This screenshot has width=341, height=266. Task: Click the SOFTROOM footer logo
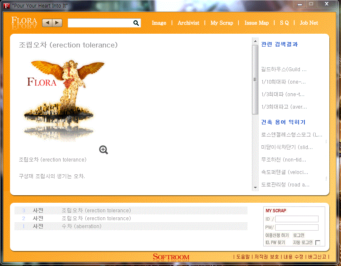(x=171, y=257)
